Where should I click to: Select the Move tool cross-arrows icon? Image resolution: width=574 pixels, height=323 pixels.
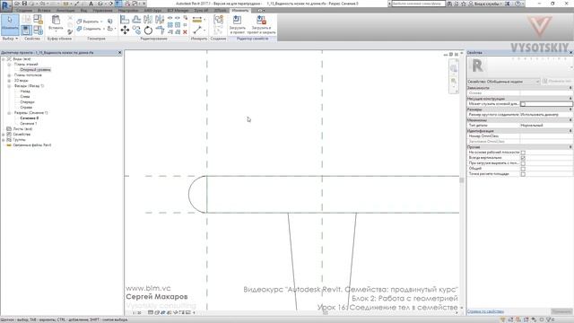tap(125, 30)
